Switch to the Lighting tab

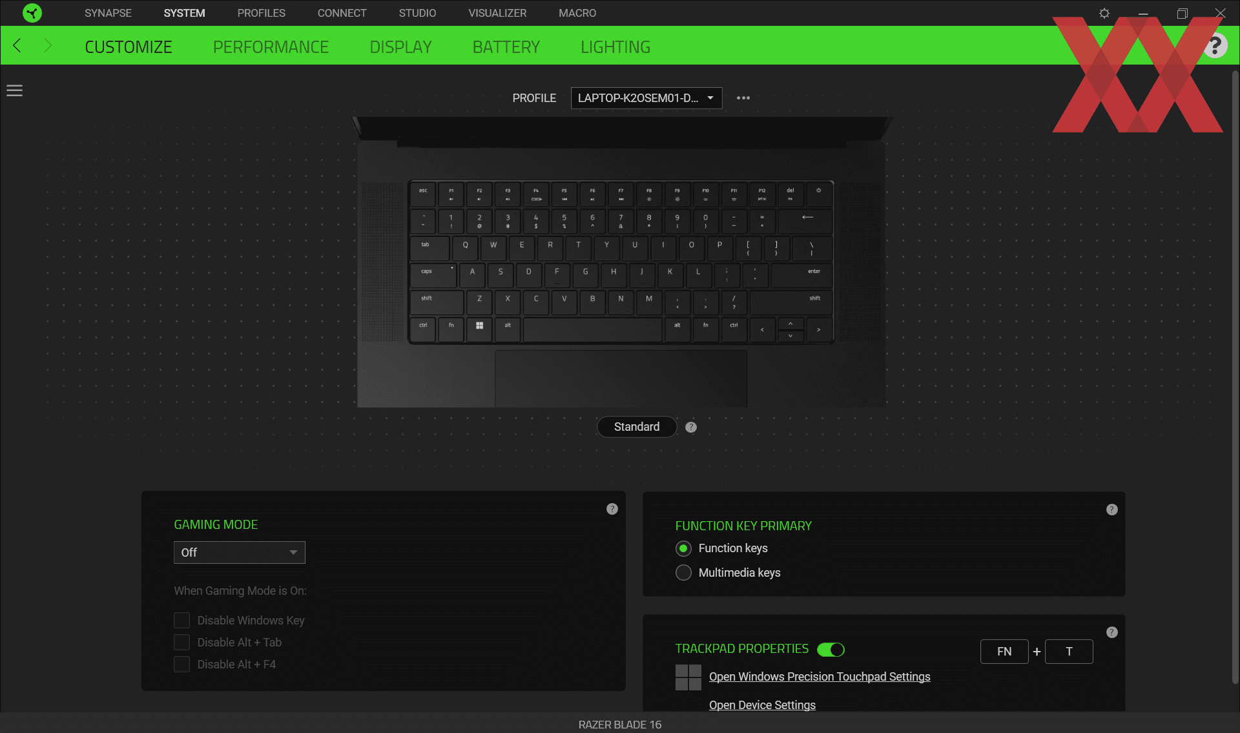click(x=615, y=46)
